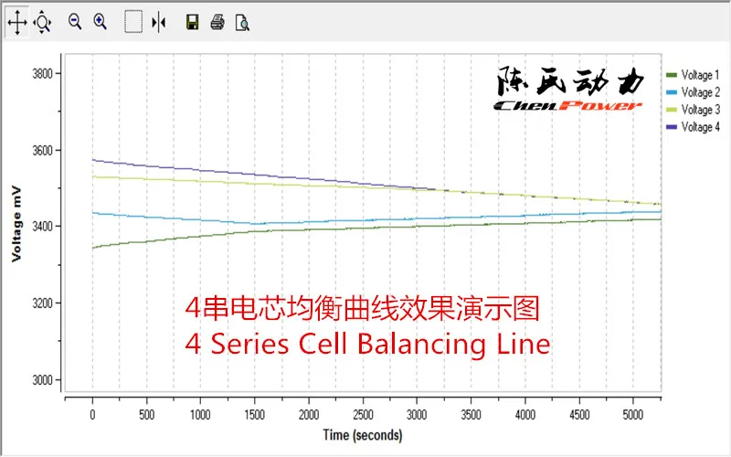Click the 3000 y-axis tick label
Viewport: 731px width, 457px height.
(x=42, y=379)
